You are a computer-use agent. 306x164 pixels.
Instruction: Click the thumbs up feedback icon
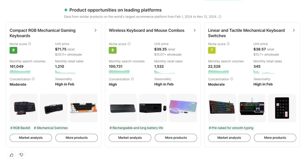tap(12, 155)
